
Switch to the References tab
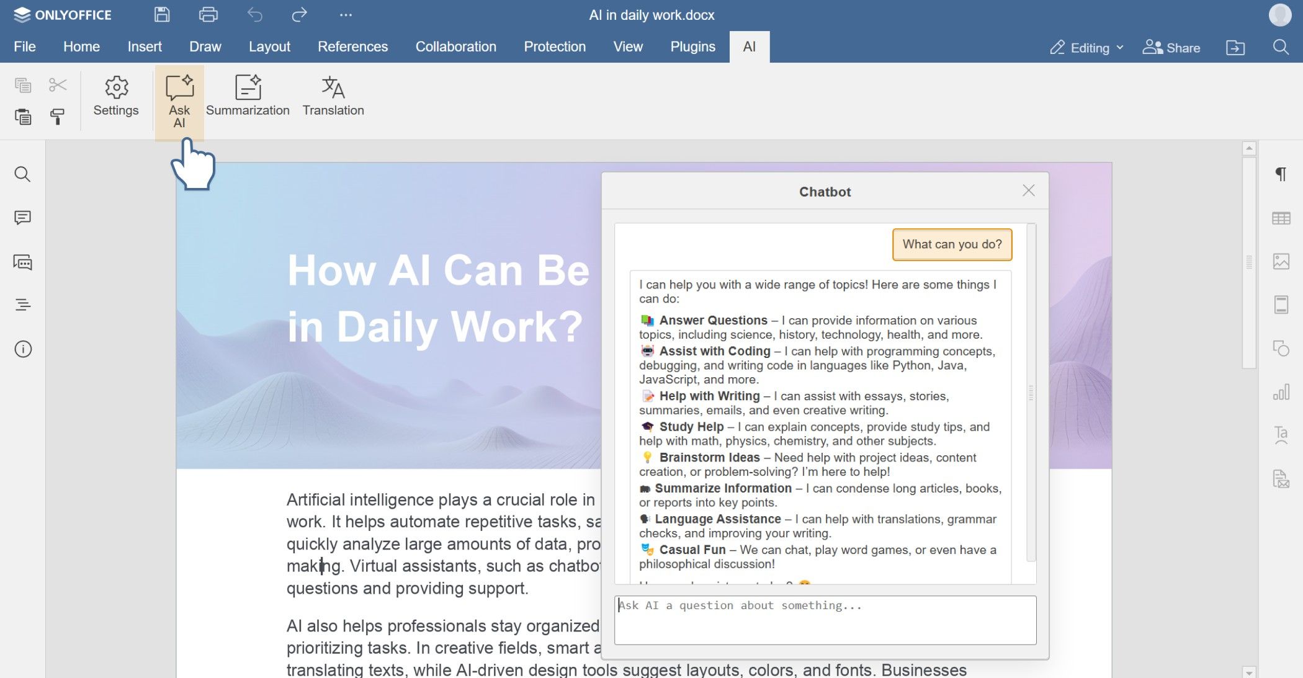pyautogui.click(x=352, y=47)
